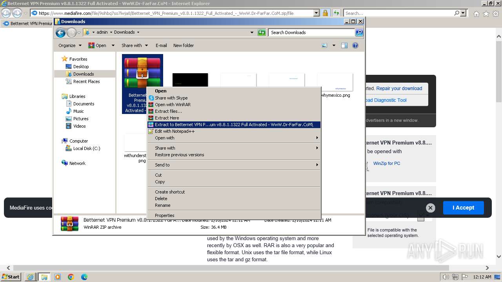Toggle the preview pane icon
This screenshot has height=282, width=502.
[x=344, y=45]
